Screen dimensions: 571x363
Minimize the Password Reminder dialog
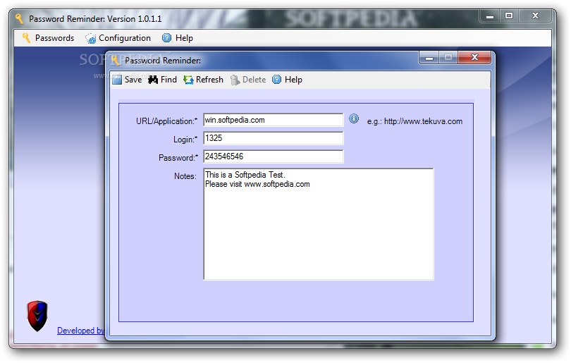[x=429, y=58]
